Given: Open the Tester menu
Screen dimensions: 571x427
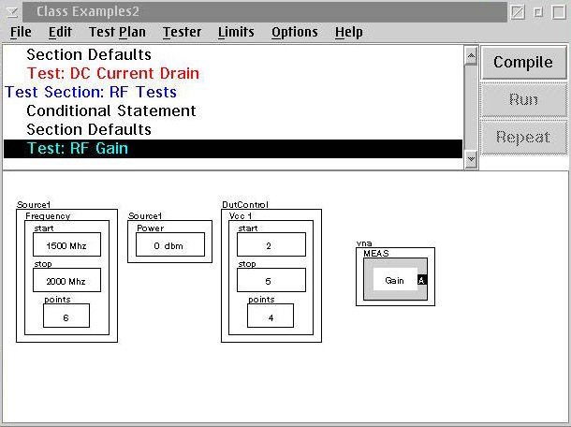Looking at the screenshot, I should click(x=183, y=32).
